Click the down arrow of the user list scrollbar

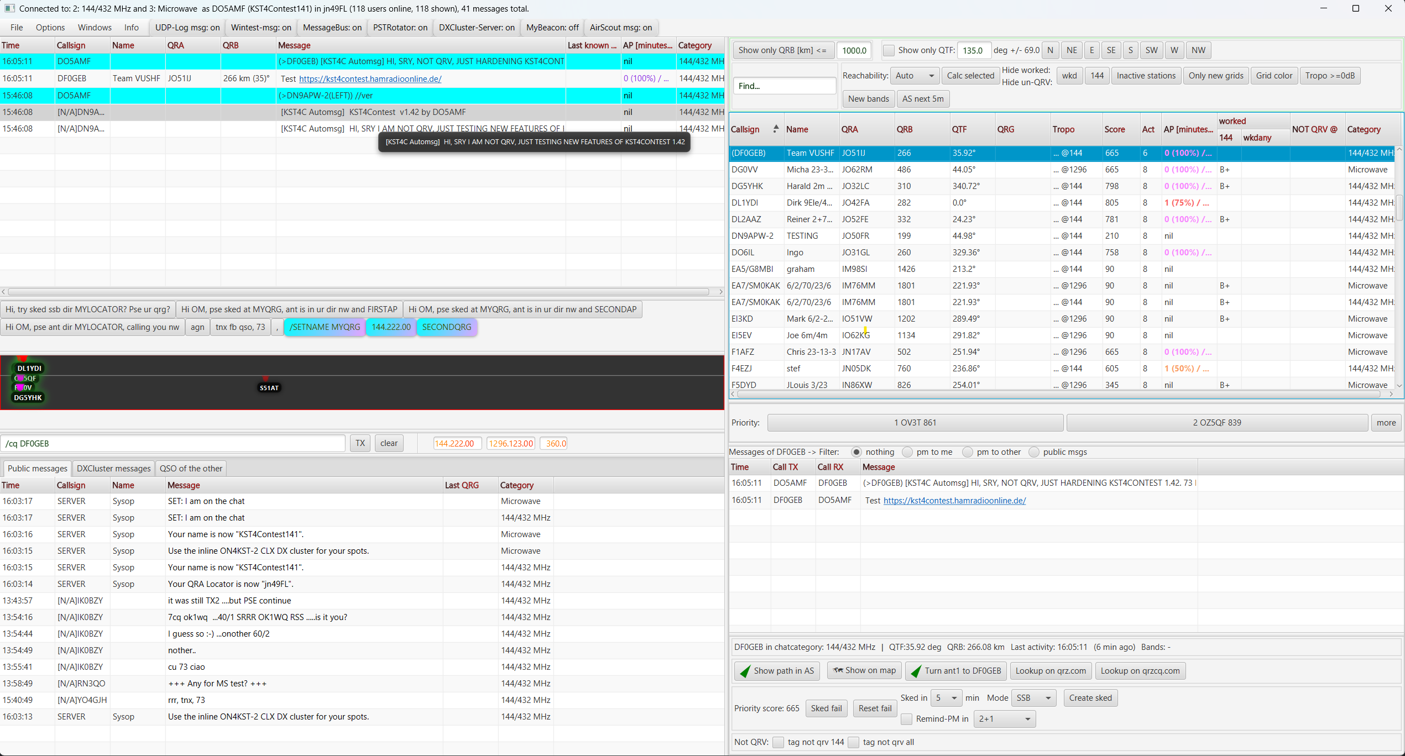point(1399,385)
